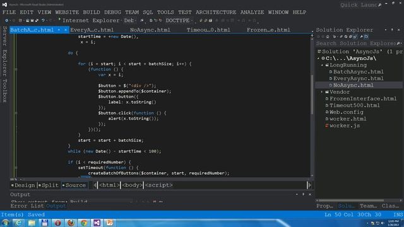Open Internet Explorer from the taskbar
404x227 pixels.
(18, 223)
